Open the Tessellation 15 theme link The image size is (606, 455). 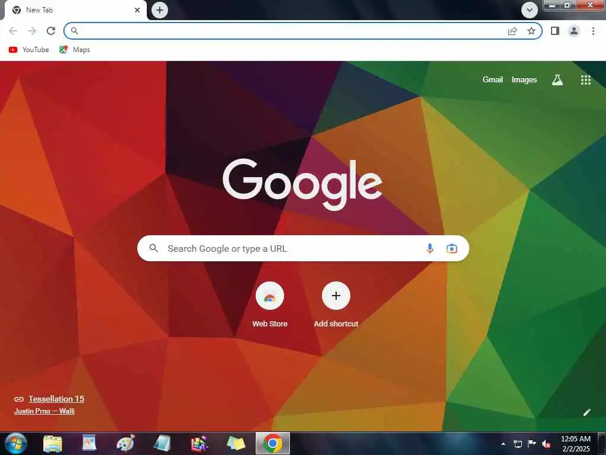(x=56, y=399)
